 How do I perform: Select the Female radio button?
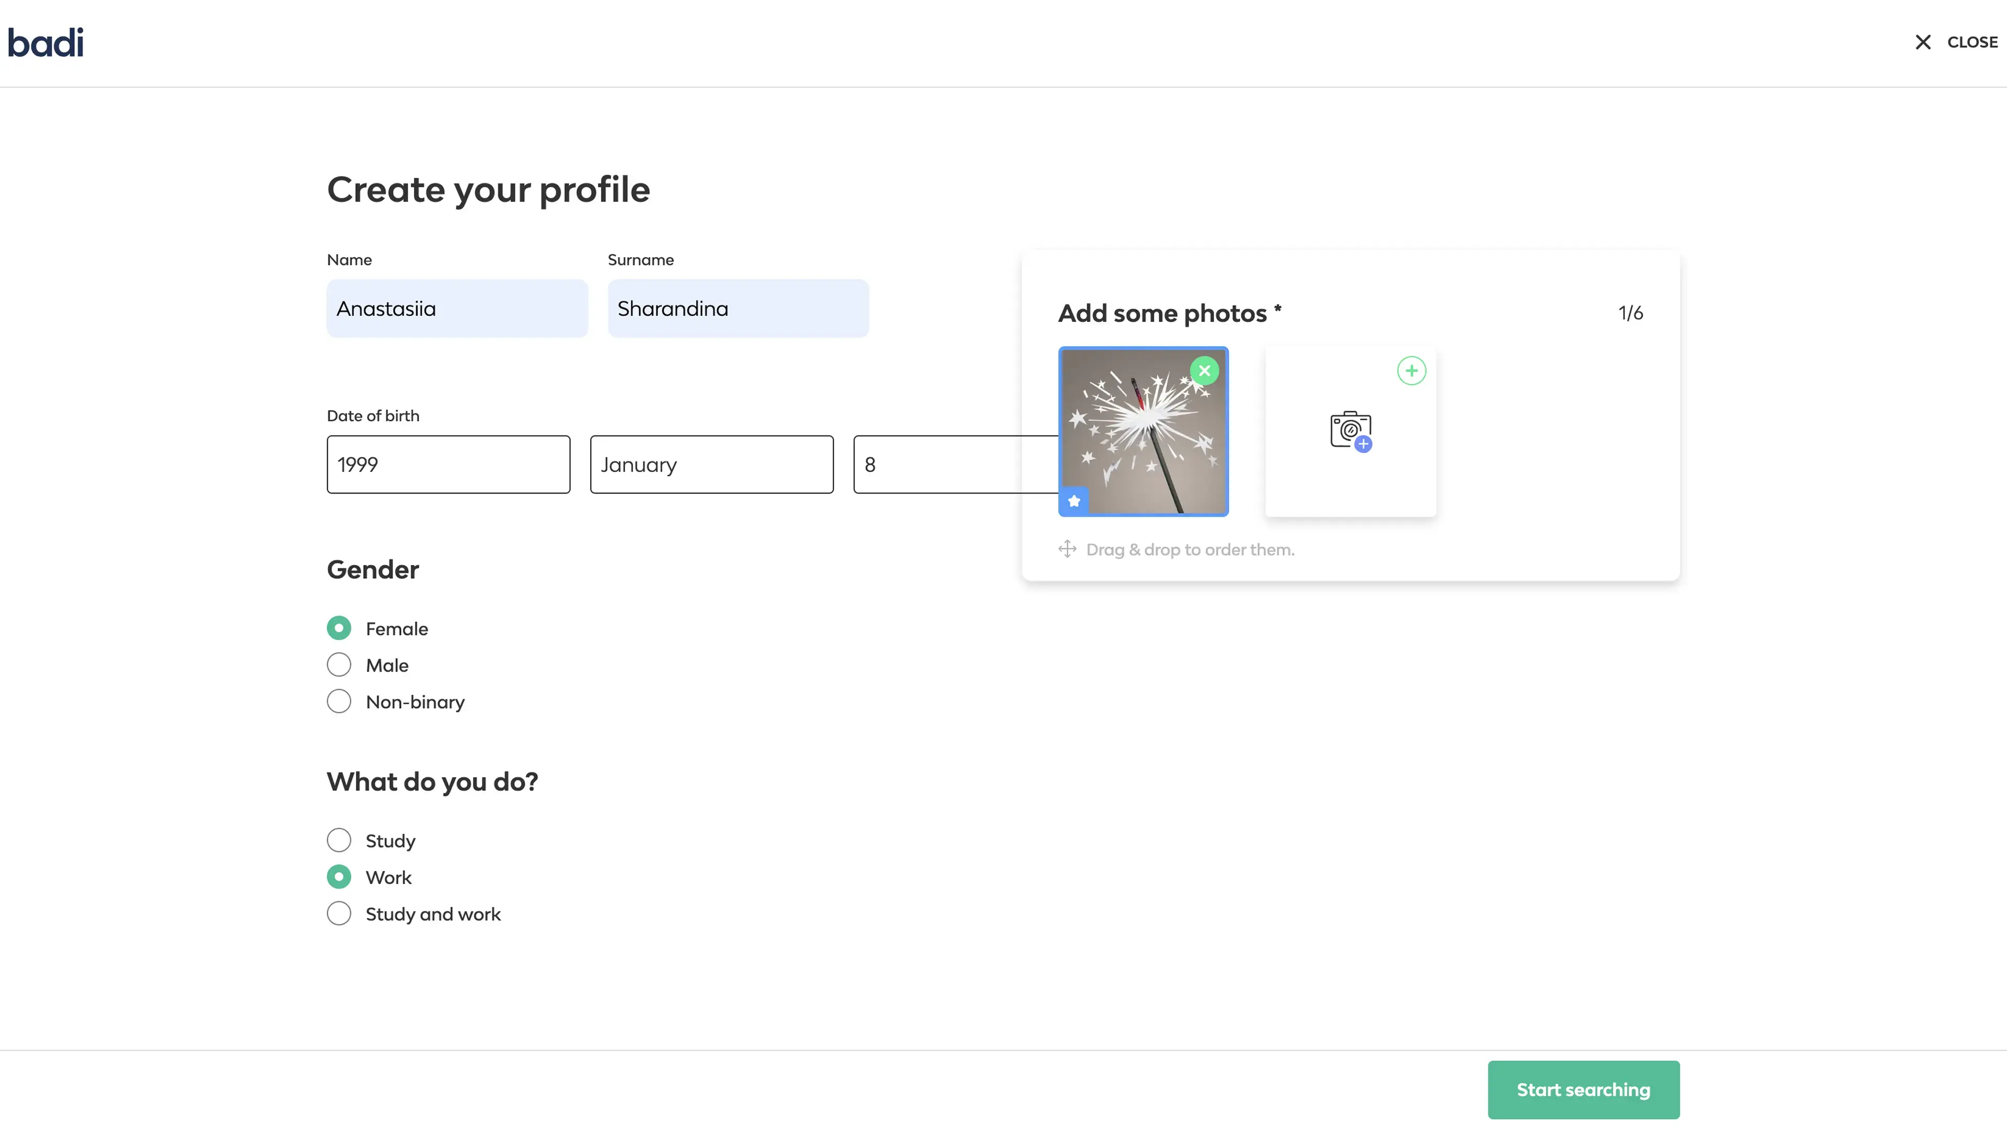339,629
